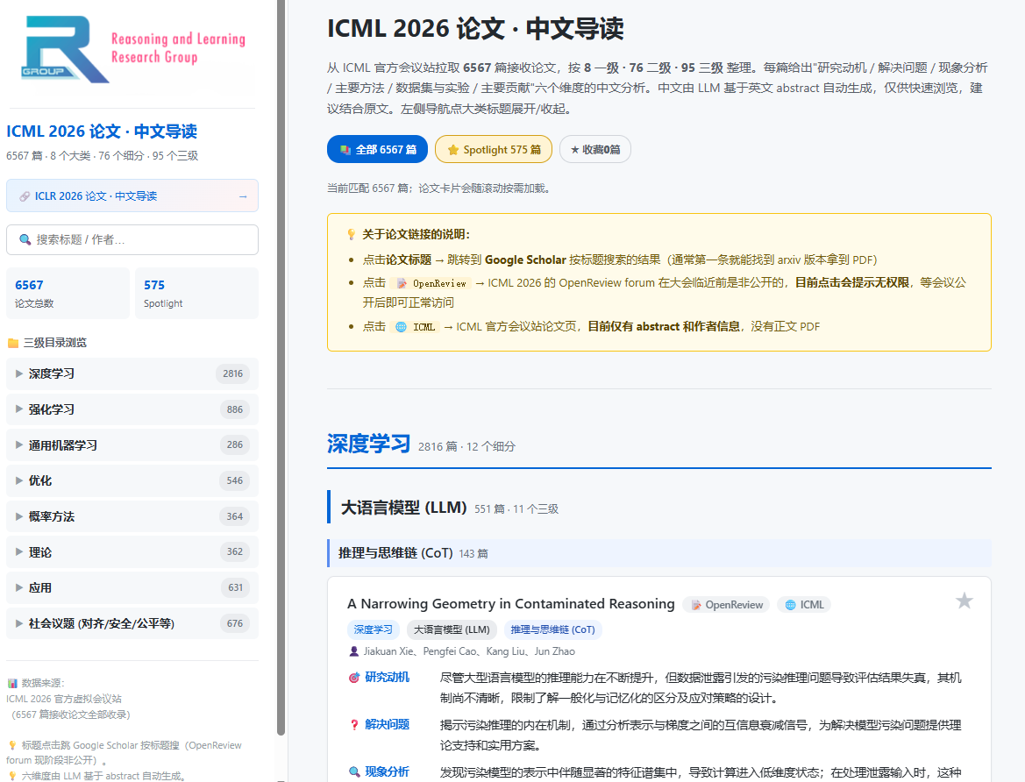The image size is (1025, 782).
Task: Click the 大语言模型 (LLM) tag on paper card
Action: click(452, 629)
